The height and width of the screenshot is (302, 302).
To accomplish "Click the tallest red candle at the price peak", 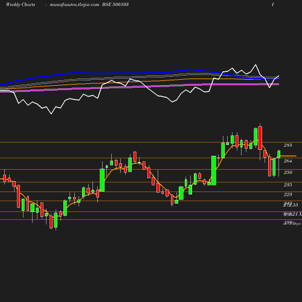I will point(260,138).
